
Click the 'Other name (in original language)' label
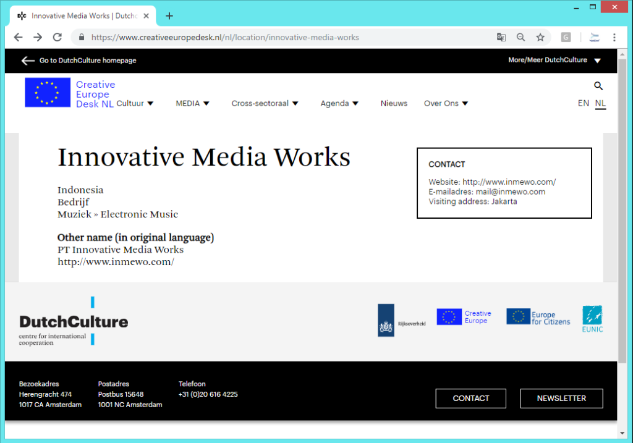(x=135, y=238)
